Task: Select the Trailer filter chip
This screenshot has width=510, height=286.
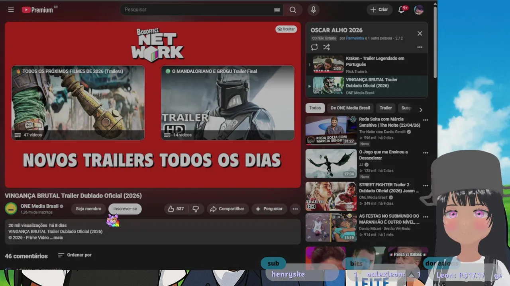Action: (386, 108)
